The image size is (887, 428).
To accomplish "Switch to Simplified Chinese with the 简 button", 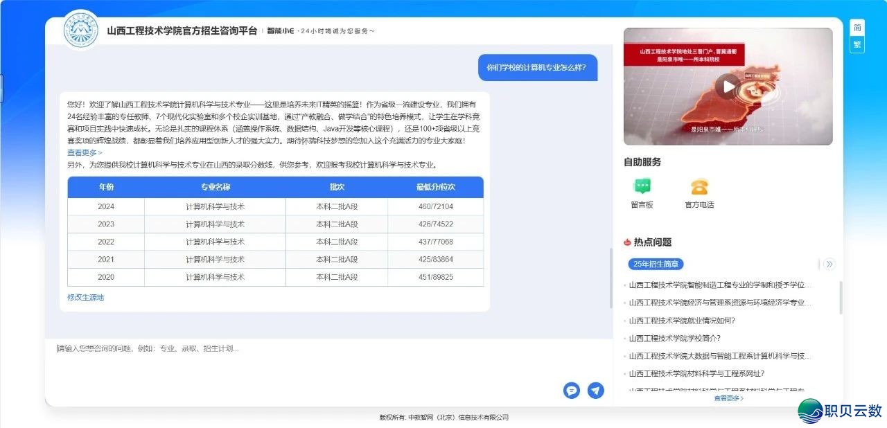I will (857, 28).
